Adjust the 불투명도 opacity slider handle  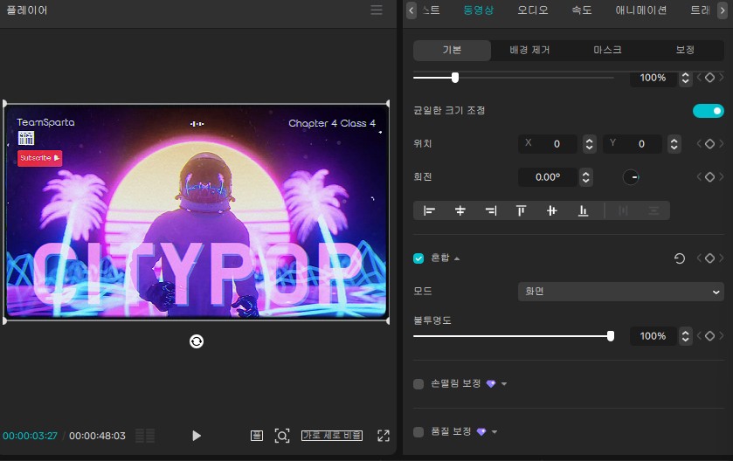[x=611, y=336]
